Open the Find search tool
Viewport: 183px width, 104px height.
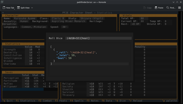pyautogui.click(x=171, y=8)
